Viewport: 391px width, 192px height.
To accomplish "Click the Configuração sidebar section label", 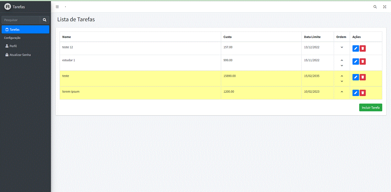I will pyautogui.click(x=12, y=38).
